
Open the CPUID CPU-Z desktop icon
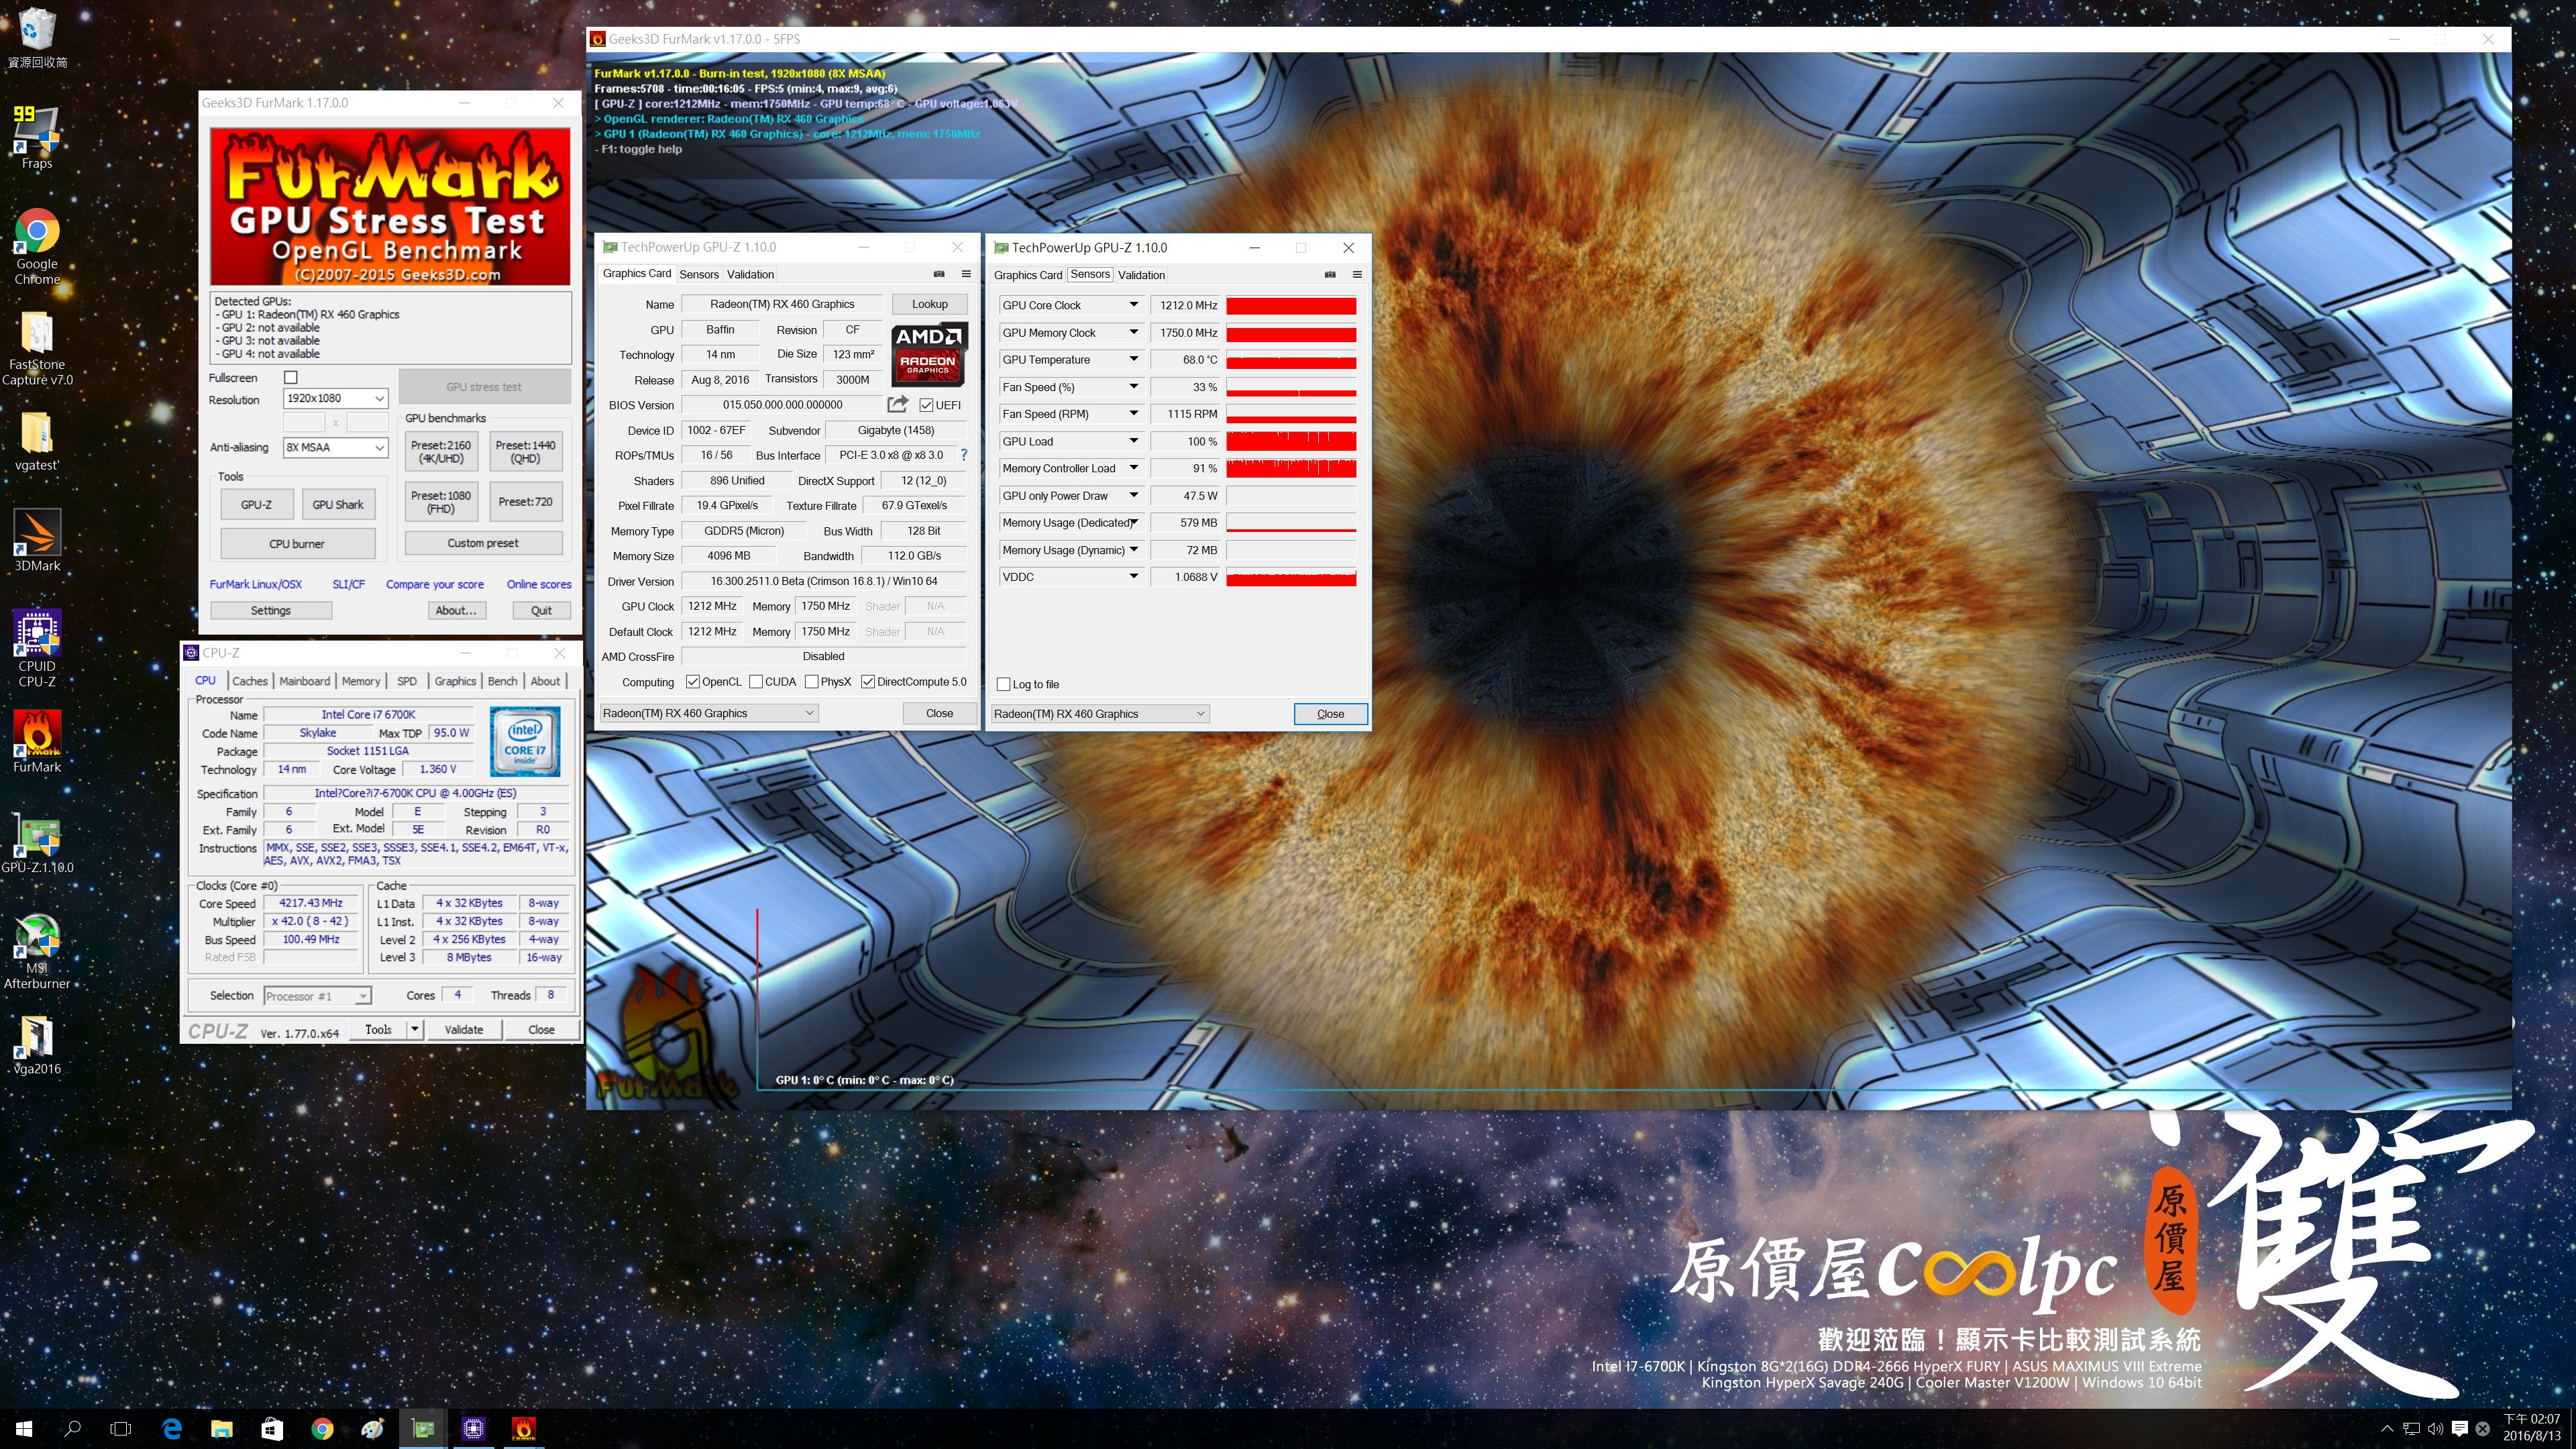coord(37,648)
